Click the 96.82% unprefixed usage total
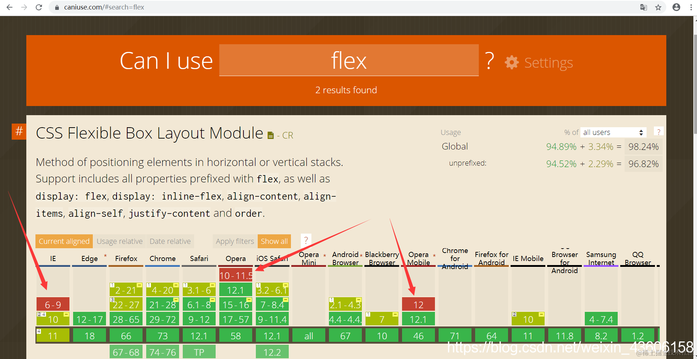 643,164
